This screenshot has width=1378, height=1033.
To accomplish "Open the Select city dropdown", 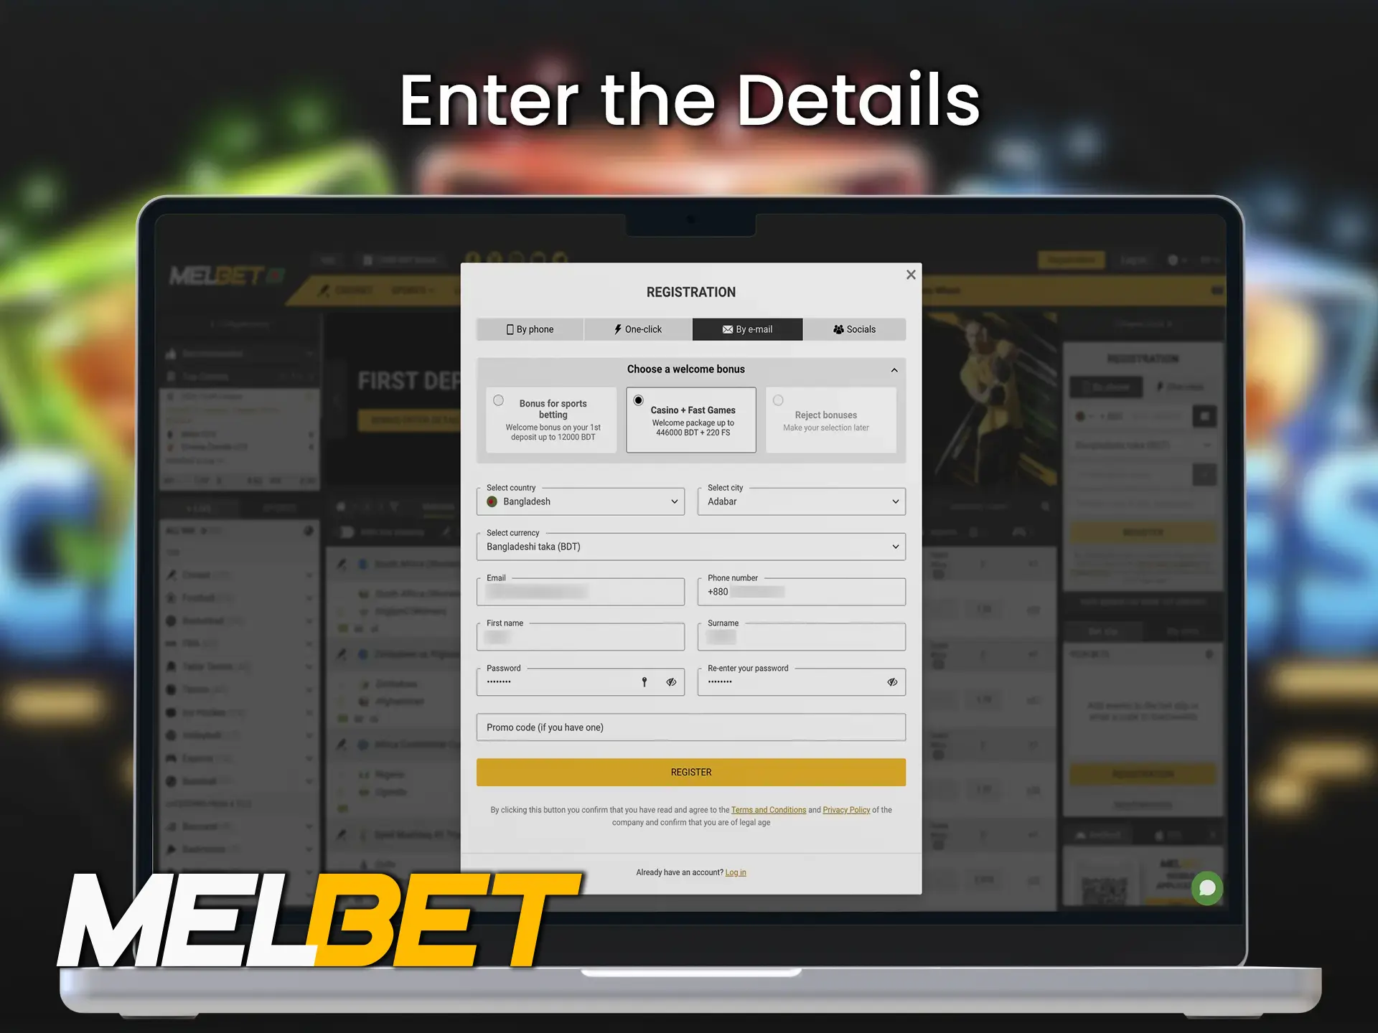I will pyautogui.click(x=800, y=501).
